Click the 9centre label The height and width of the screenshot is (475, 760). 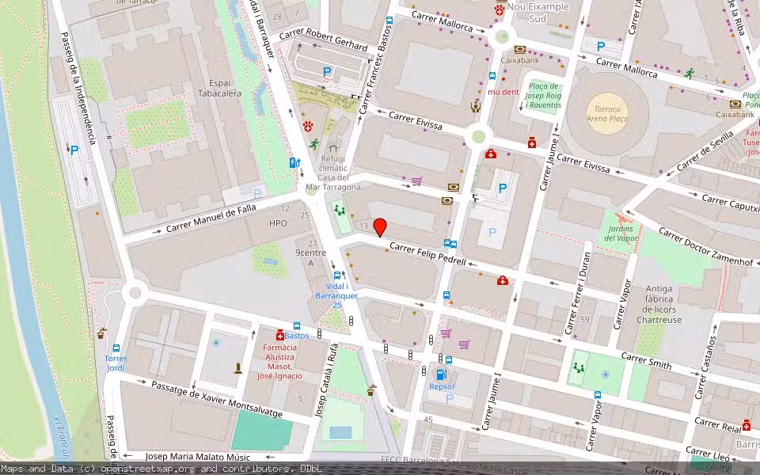(310, 253)
